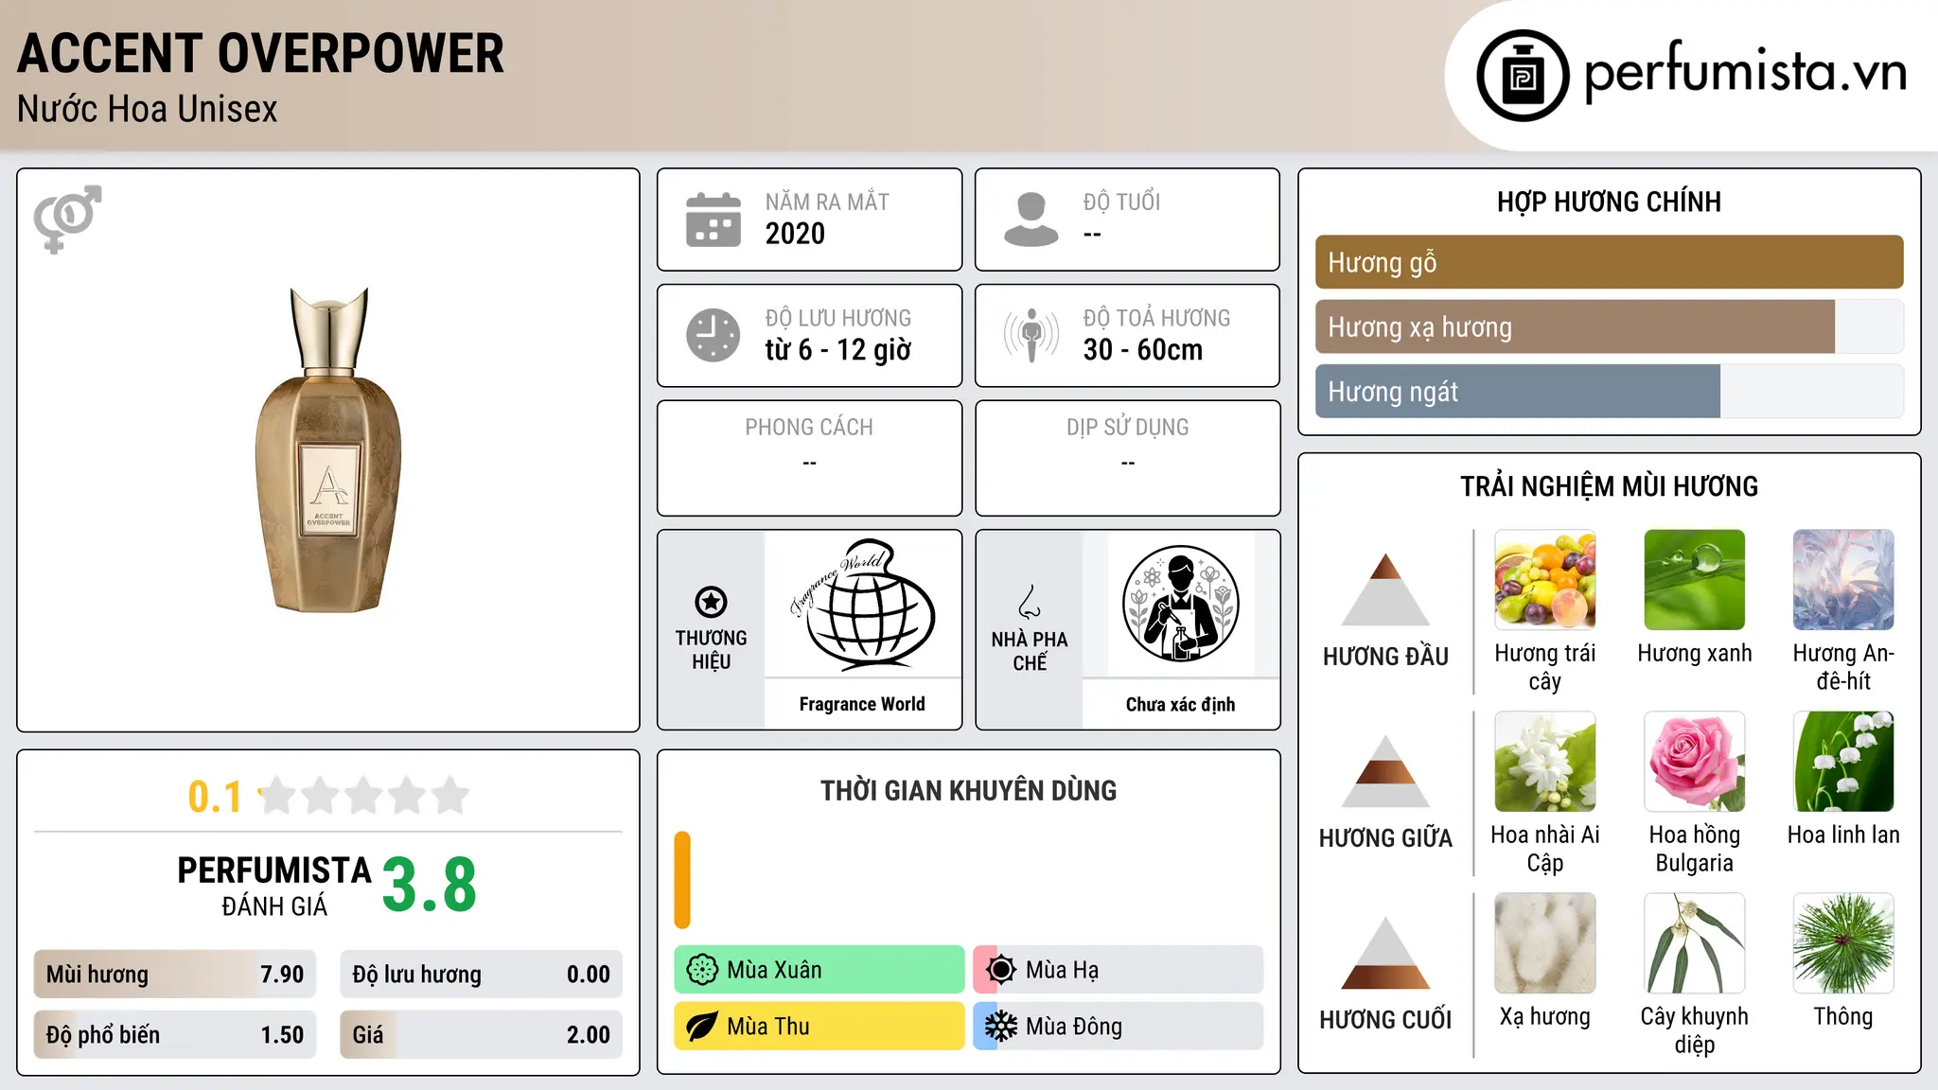
Task: Click the Hương ngát accord bar
Action: pyautogui.click(x=1610, y=391)
